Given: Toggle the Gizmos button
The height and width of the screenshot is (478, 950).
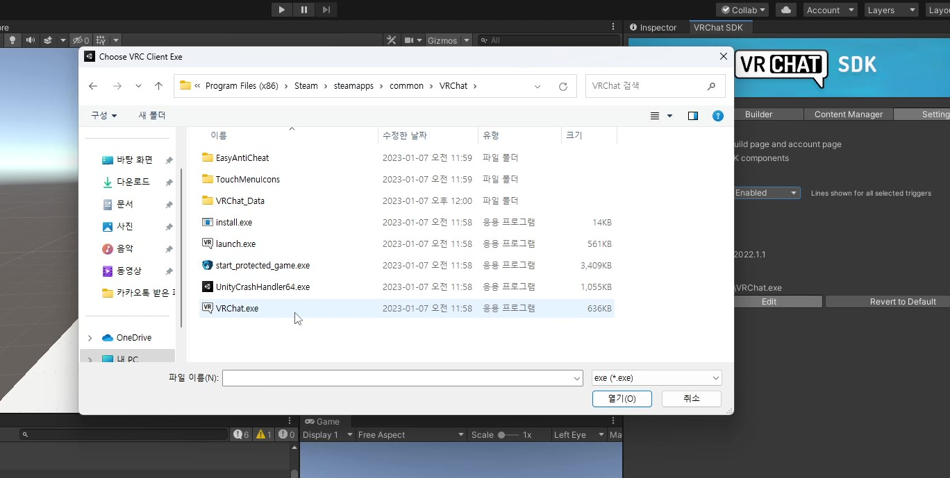Looking at the screenshot, I should pyautogui.click(x=442, y=40).
